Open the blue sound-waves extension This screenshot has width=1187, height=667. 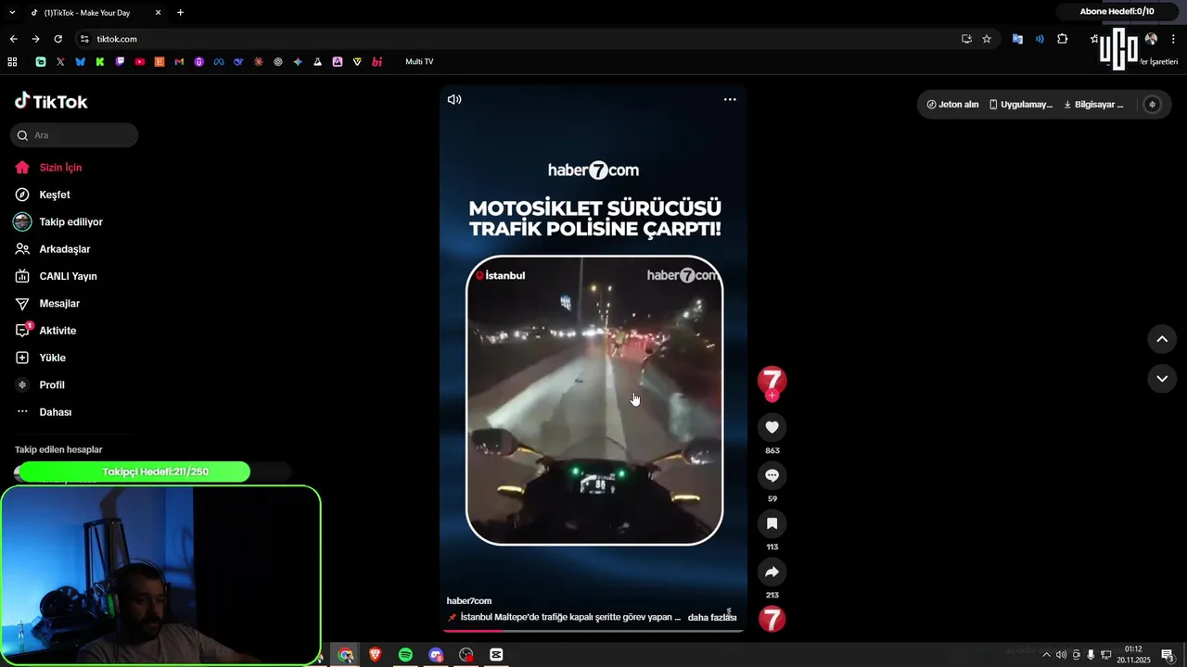(1040, 39)
